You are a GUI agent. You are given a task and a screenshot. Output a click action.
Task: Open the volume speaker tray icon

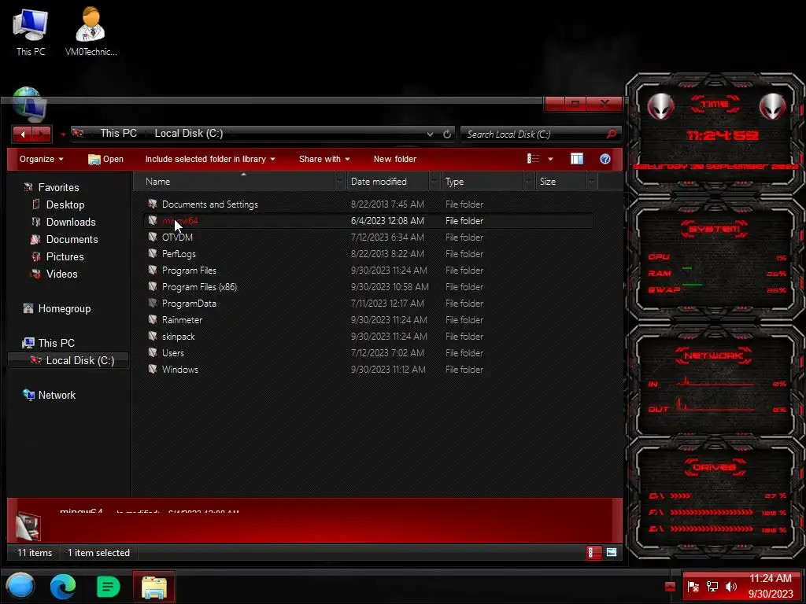[730, 587]
